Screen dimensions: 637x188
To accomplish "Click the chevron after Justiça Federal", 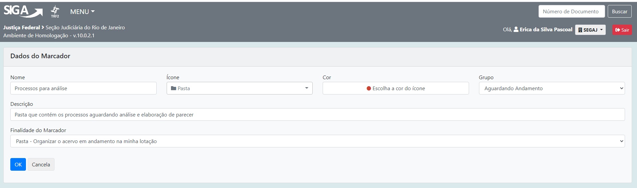I will (43, 28).
